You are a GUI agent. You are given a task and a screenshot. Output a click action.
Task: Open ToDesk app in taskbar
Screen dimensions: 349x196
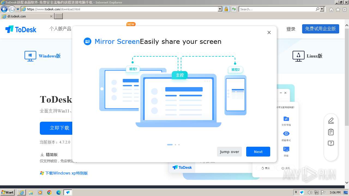pos(68,192)
